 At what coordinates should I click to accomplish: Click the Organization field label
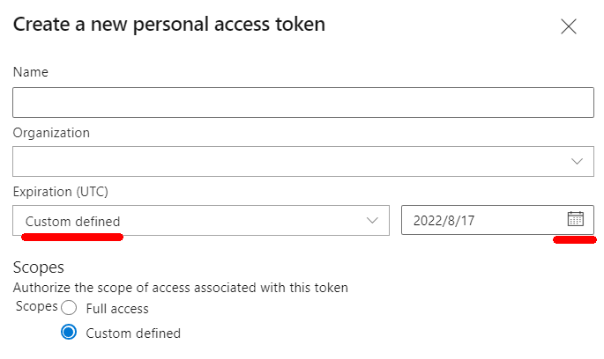(51, 133)
